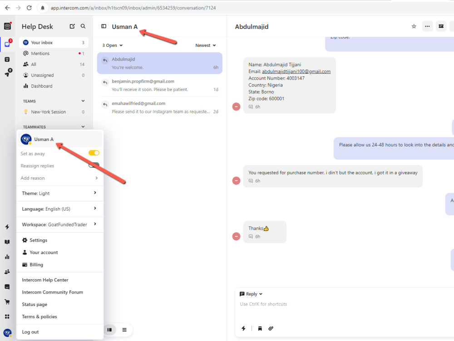Open emahawilfried@gmail.com conversation

[x=159, y=107]
